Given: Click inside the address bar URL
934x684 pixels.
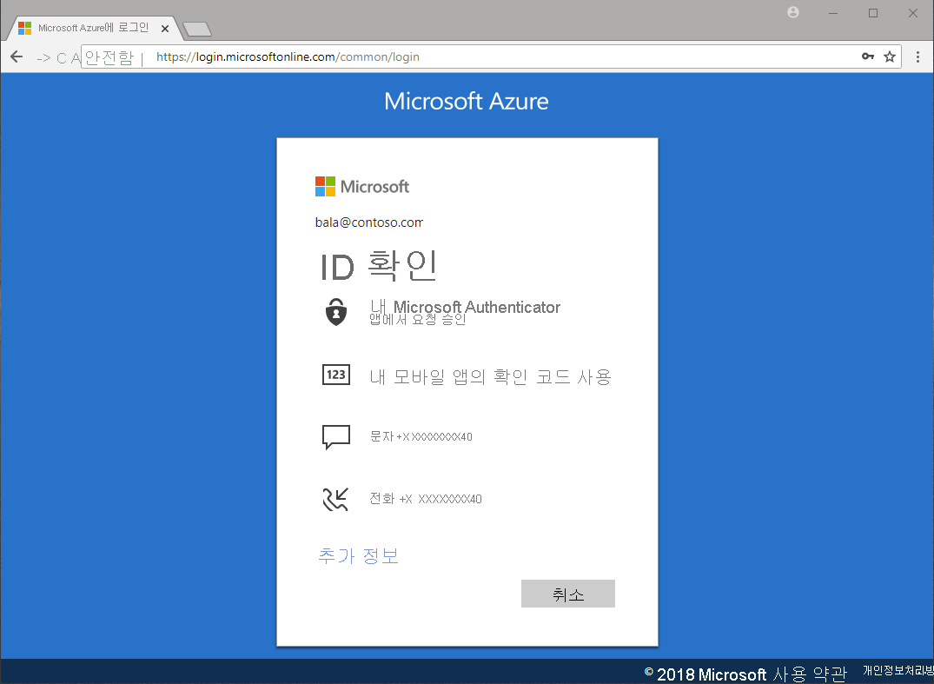Looking at the screenshot, I should 287,56.
